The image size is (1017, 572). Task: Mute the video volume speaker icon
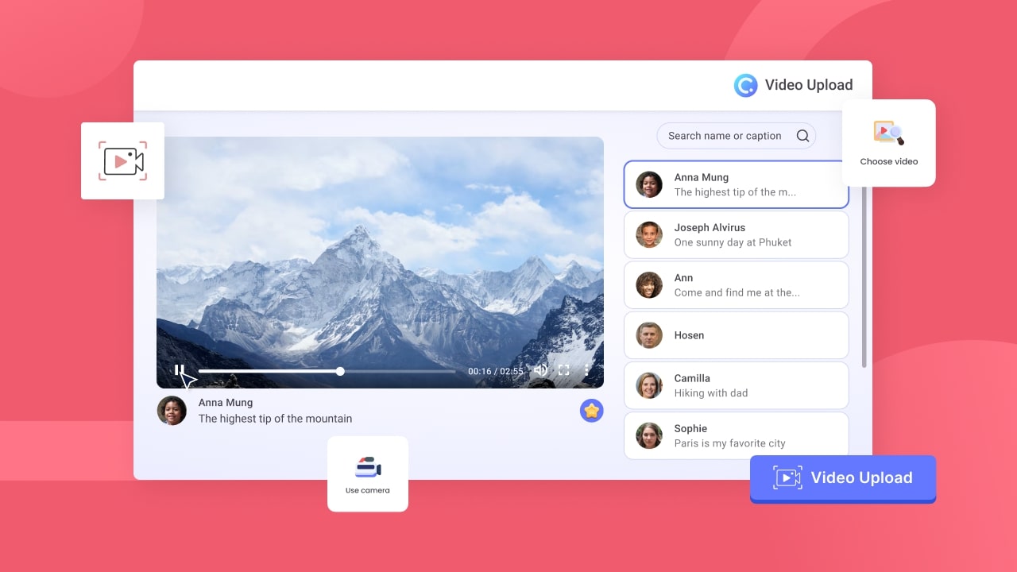click(540, 370)
